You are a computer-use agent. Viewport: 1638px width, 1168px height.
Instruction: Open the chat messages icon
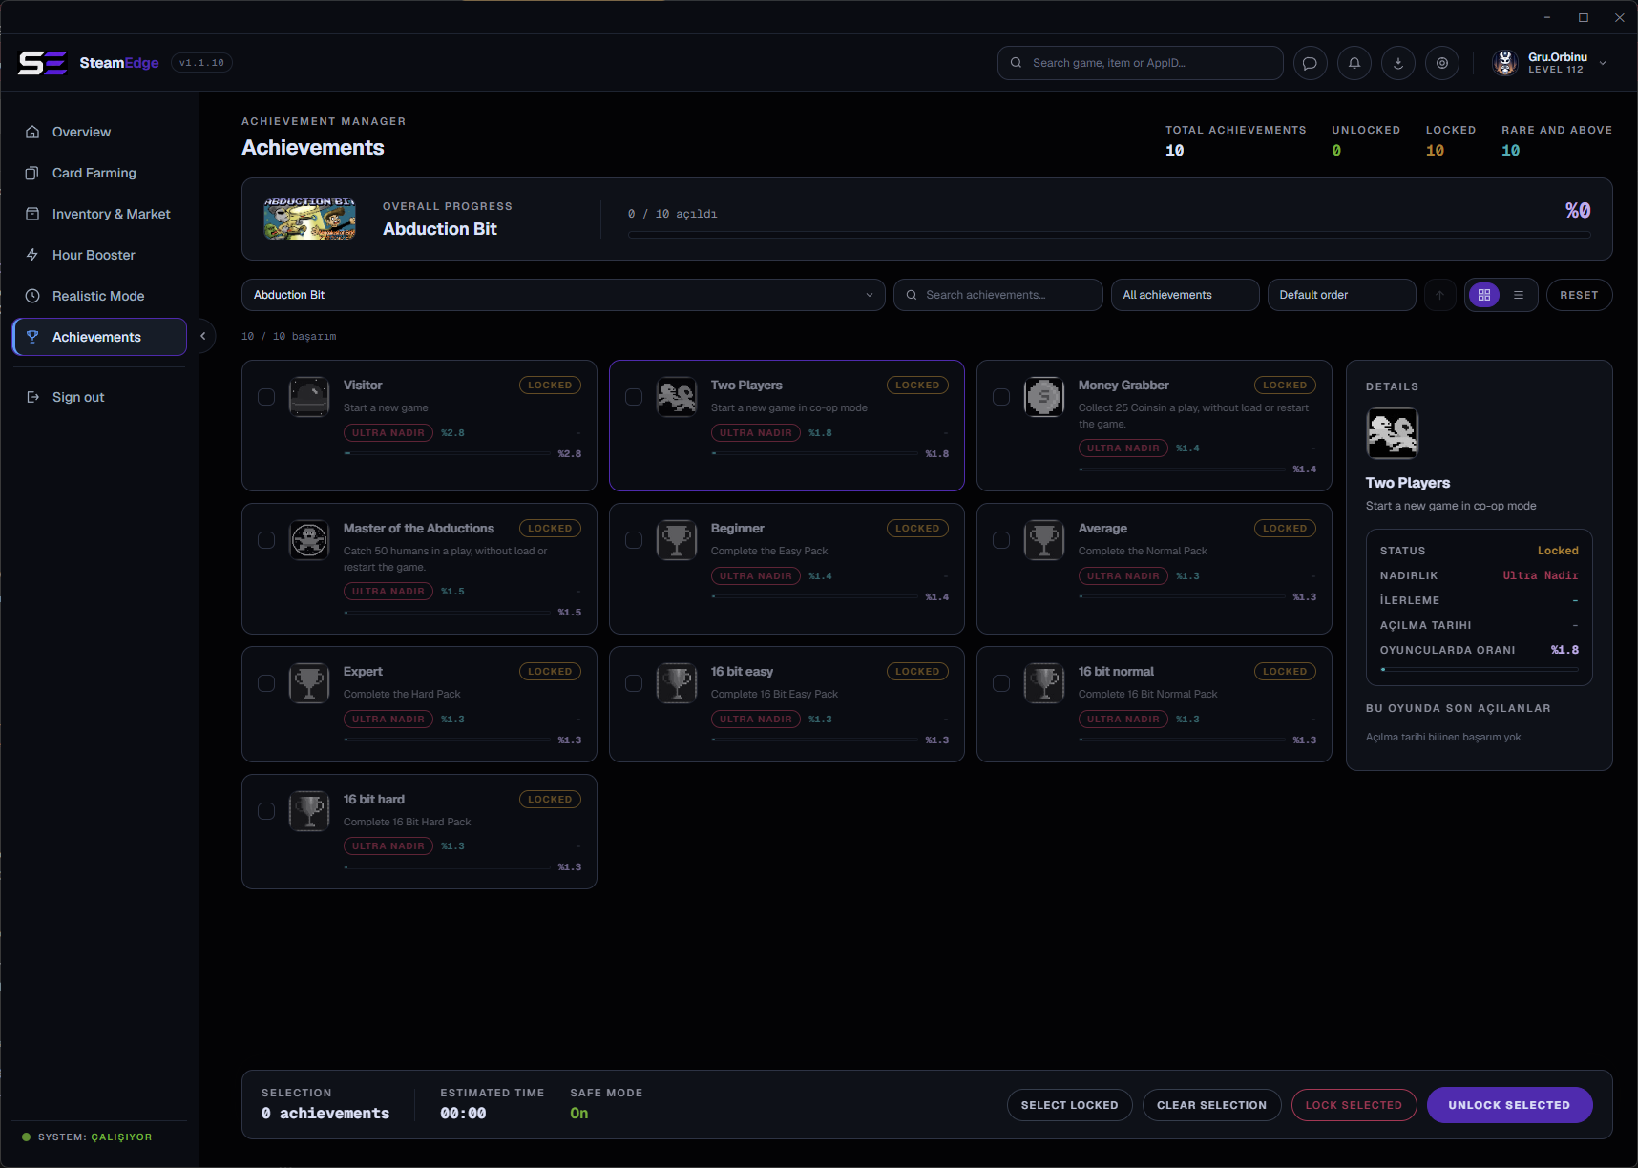click(x=1310, y=63)
